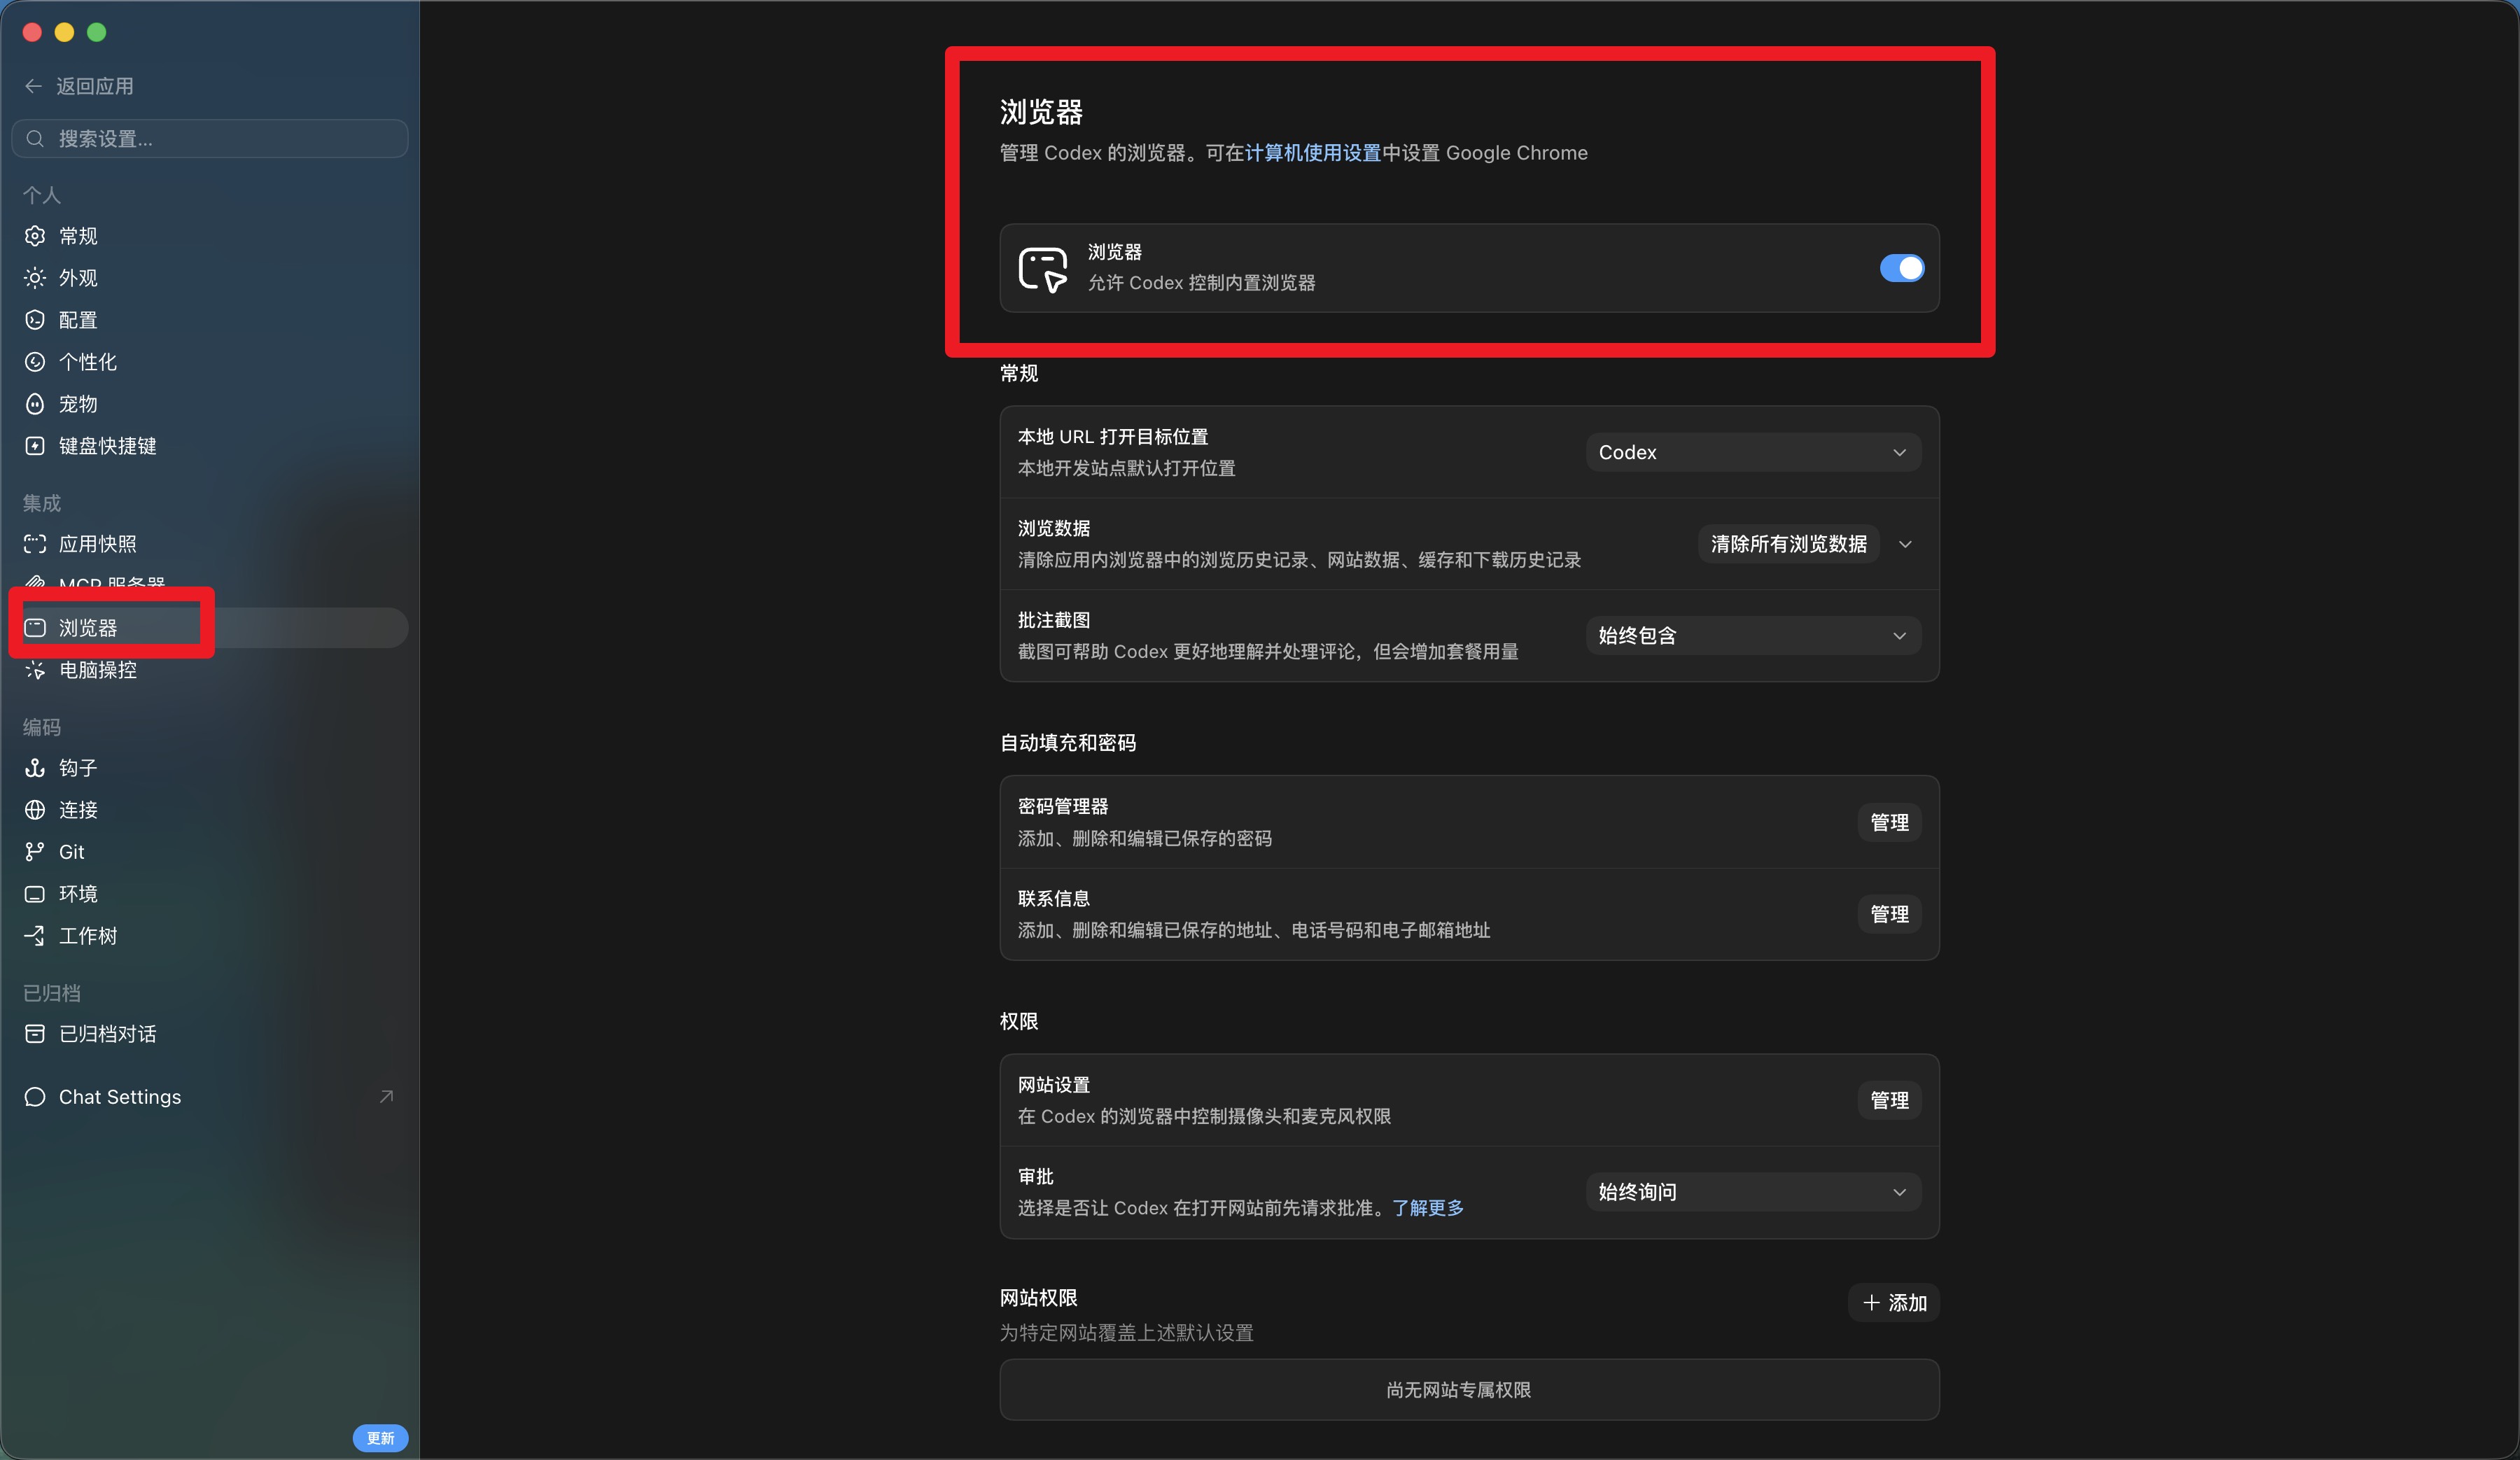Select 连接 in the sidebar
The image size is (2520, 1460).
pyautogui.click(x=210, y=810)
